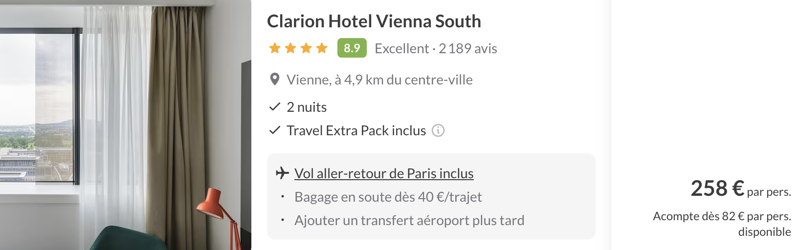Click the fourth yellow rating star

tap(322, 48)
